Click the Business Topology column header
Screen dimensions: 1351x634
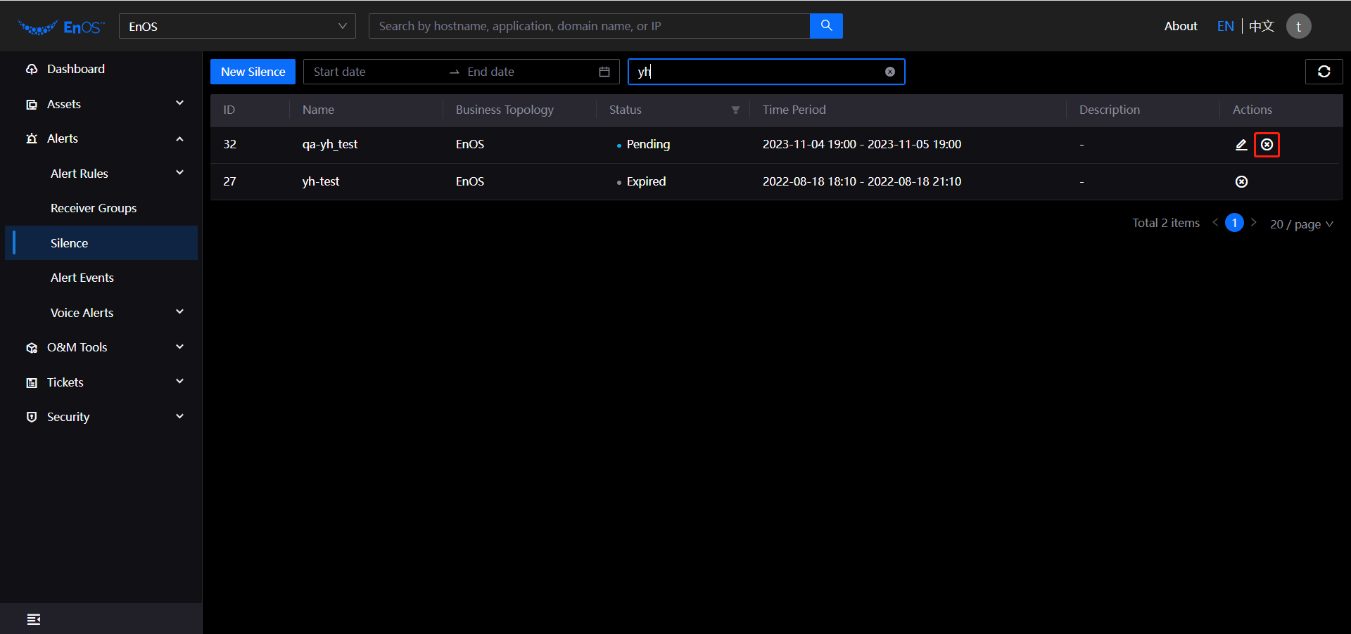(x=505, y=110)
